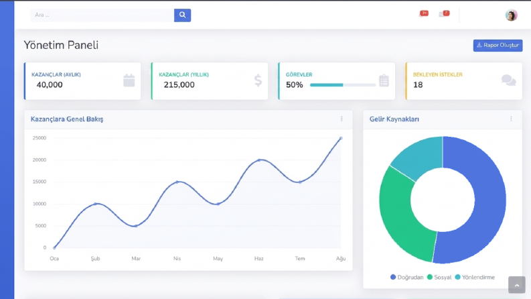Click the 18 pending requests value
The height and width of the screenshot is (299, 531).
pos(418,84)
